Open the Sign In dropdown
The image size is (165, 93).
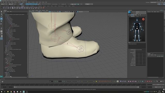(x=89, y=4)
